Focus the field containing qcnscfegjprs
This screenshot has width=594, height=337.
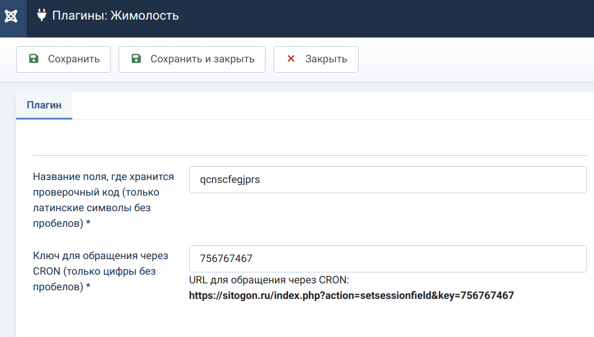(388, 180)
